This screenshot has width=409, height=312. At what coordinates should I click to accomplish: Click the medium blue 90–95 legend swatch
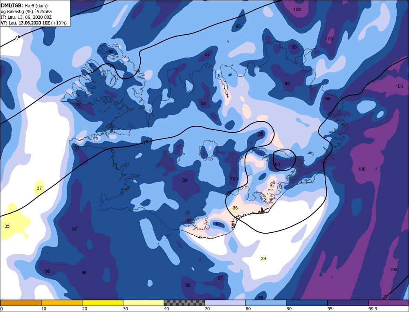point(307,303)
